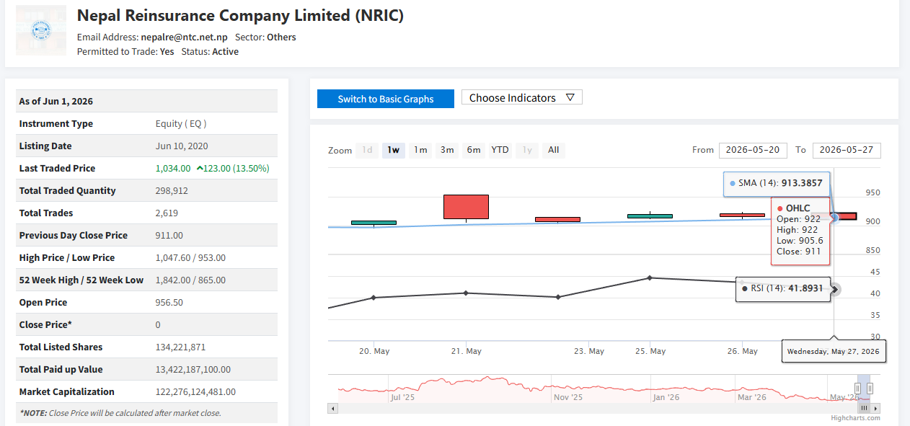The height and width of the screenshot is (426, 910).
Task: Select the 6m zoom range
Action: (474, 150)
